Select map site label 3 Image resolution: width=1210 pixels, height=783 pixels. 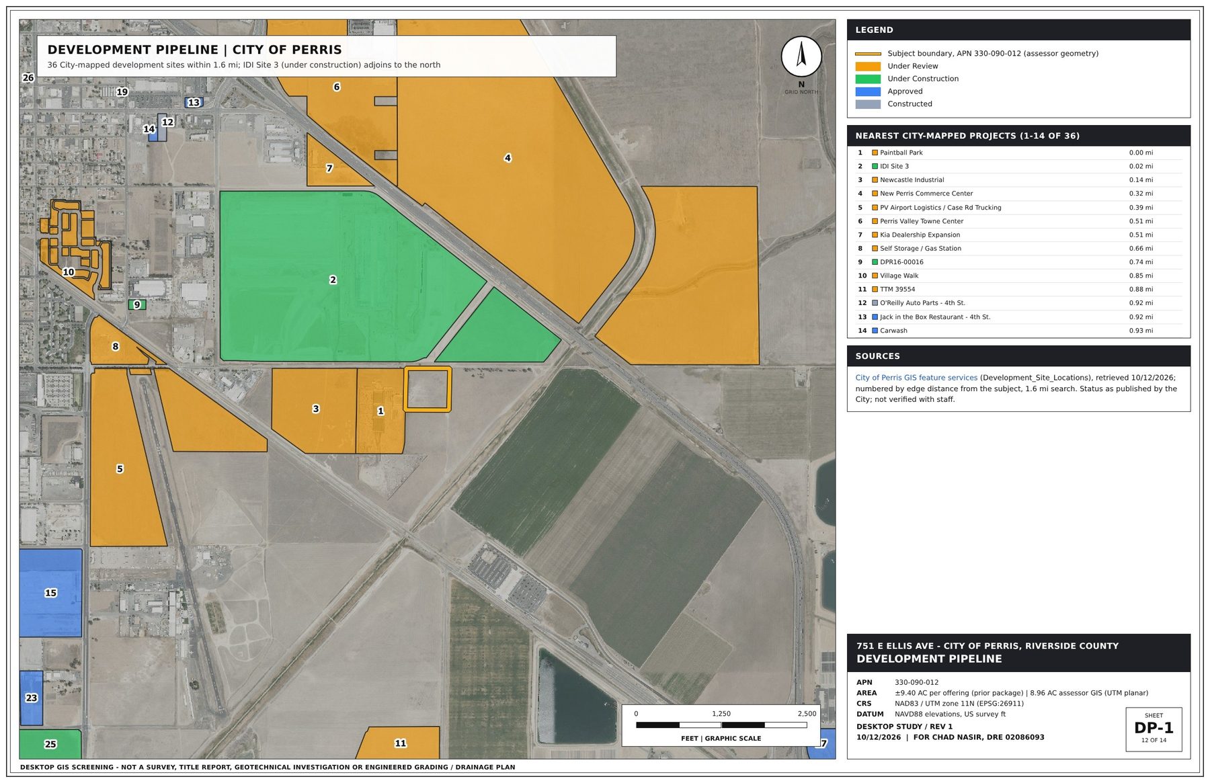315,409
